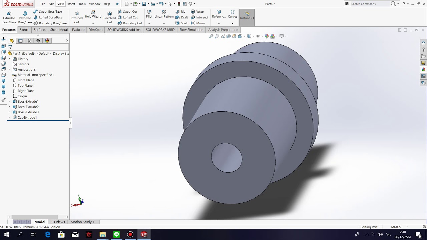427x240 pixels.
Task: Activate the Extruded Cut tool
Action: point(76,18)
